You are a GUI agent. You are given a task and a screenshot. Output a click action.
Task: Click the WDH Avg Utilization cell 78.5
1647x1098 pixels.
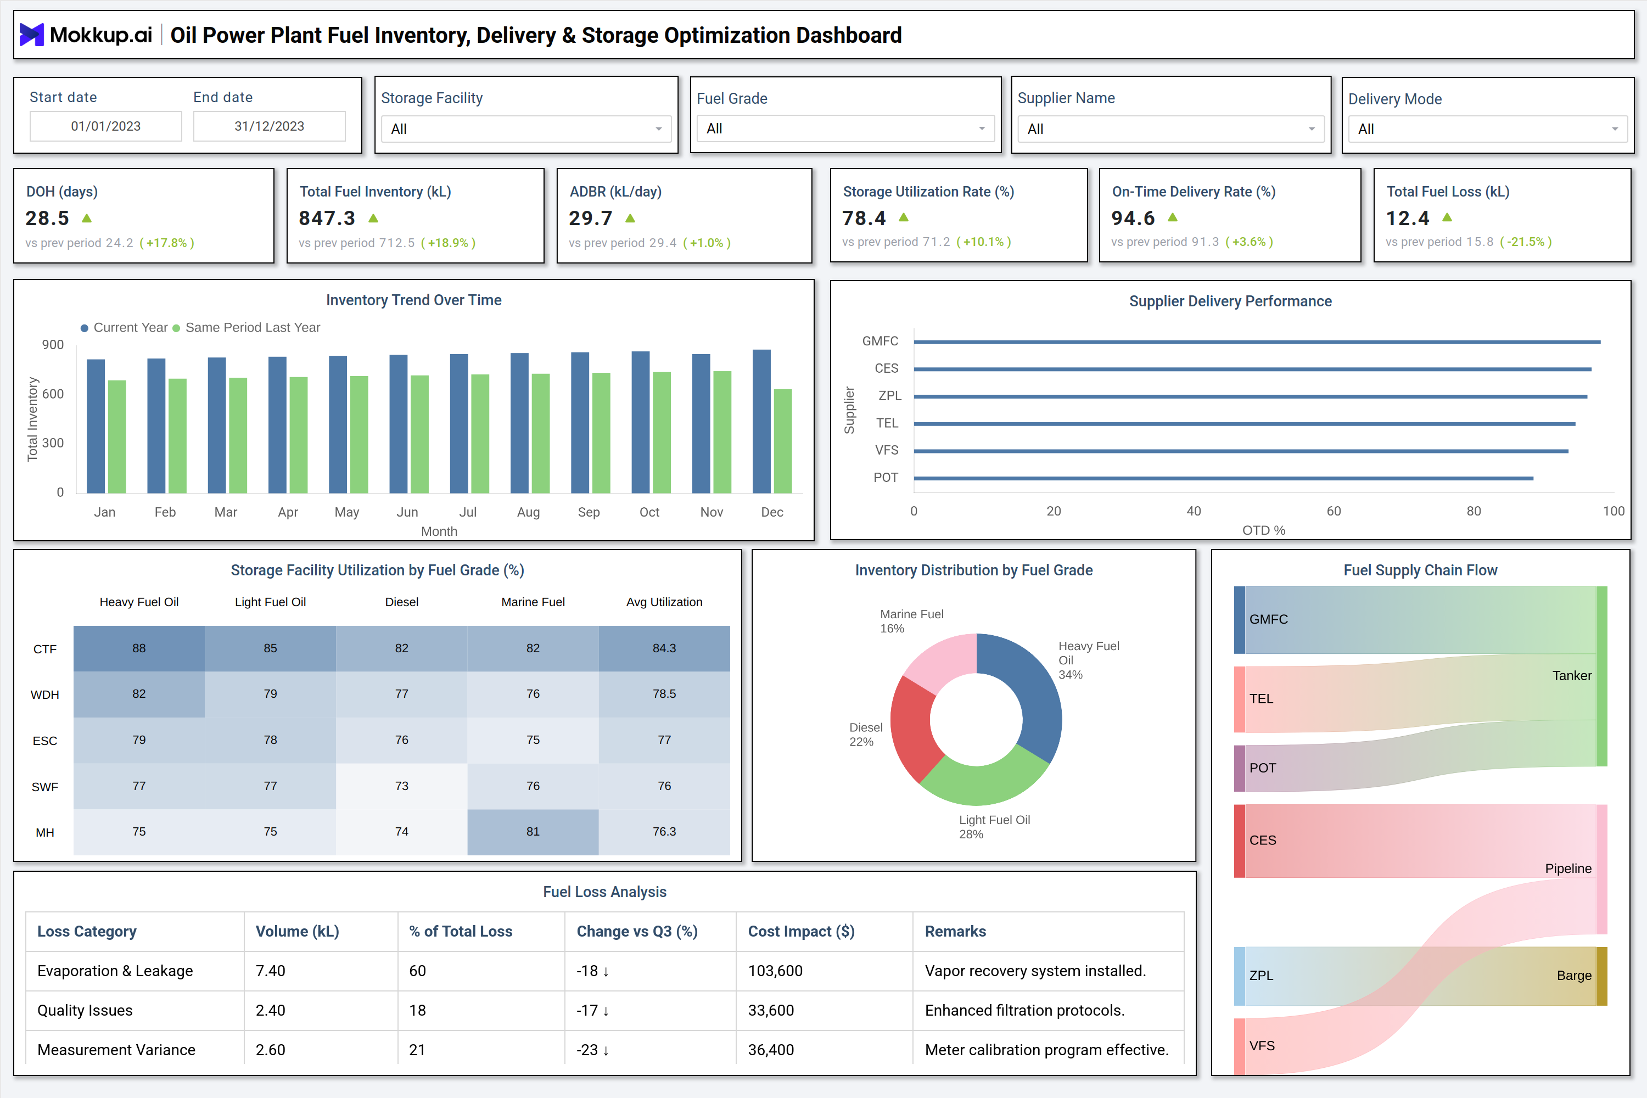tap(664, 694)
